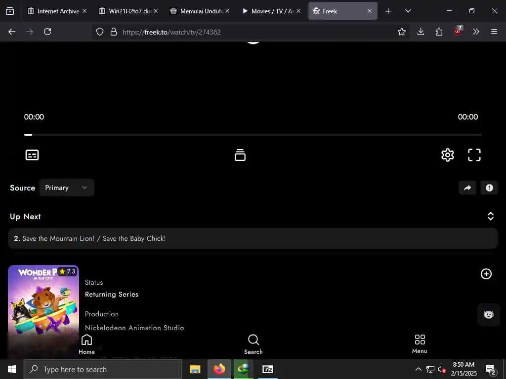The height and width of the screenshot is (379, 506).
Task: Open the Source Primary dropdown
Action: (x=67, y=188)
